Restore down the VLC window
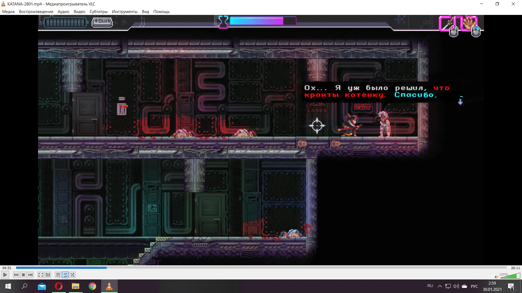Screen dimensions: 522x293 [497, 4]
